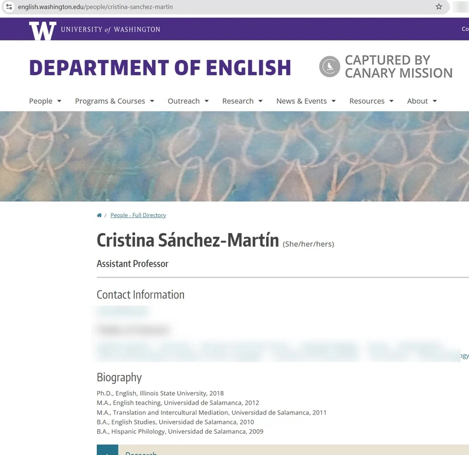The image size is (469, 455).
Task: Open the Resources menu
Action: click(371, 101)
